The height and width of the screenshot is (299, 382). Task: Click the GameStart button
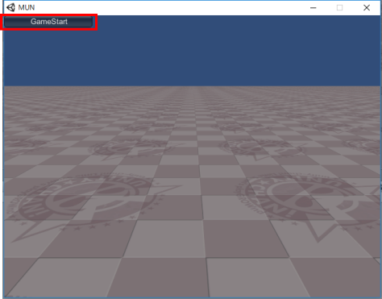tap(48, 22)
